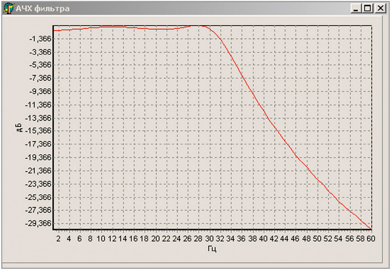The image size is (391, 270).
Task: Click the y-axis value -17,366
Action: pyautogui.click(x=38, y=144)
